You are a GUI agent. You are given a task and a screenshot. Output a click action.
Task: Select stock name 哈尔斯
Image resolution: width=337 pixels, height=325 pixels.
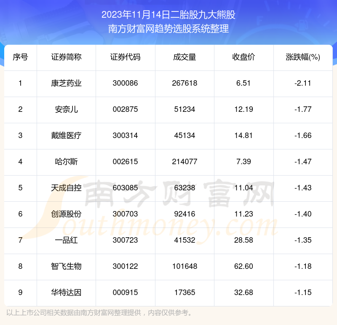click(66, 162)
